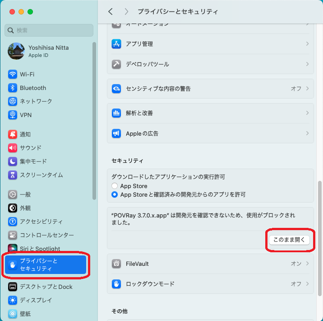Expand the センシティブな内容の警告 row chevron
This screenshot has height=321, width=323.
click(307, 89)
